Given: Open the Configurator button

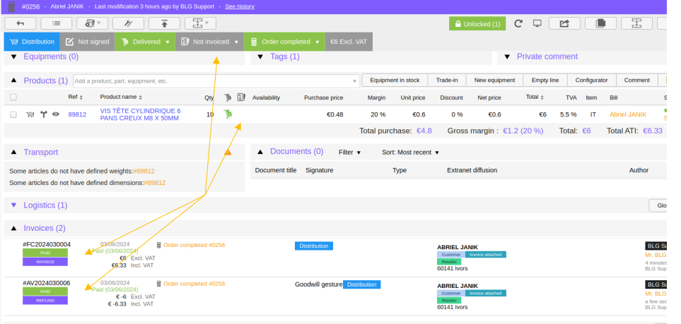Looking at the screenshot, I should click(591, 80).
